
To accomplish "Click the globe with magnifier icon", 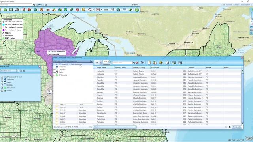I will coord(118,10).
